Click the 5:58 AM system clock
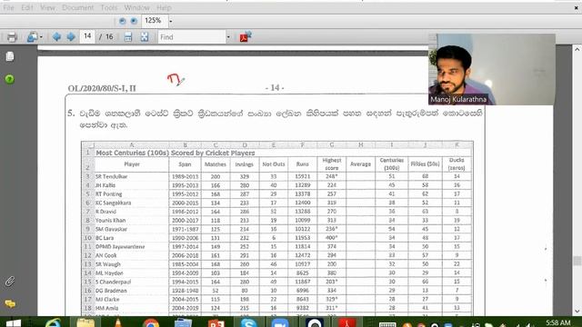Viewport: 582px width, 327px height. point(558,323)
